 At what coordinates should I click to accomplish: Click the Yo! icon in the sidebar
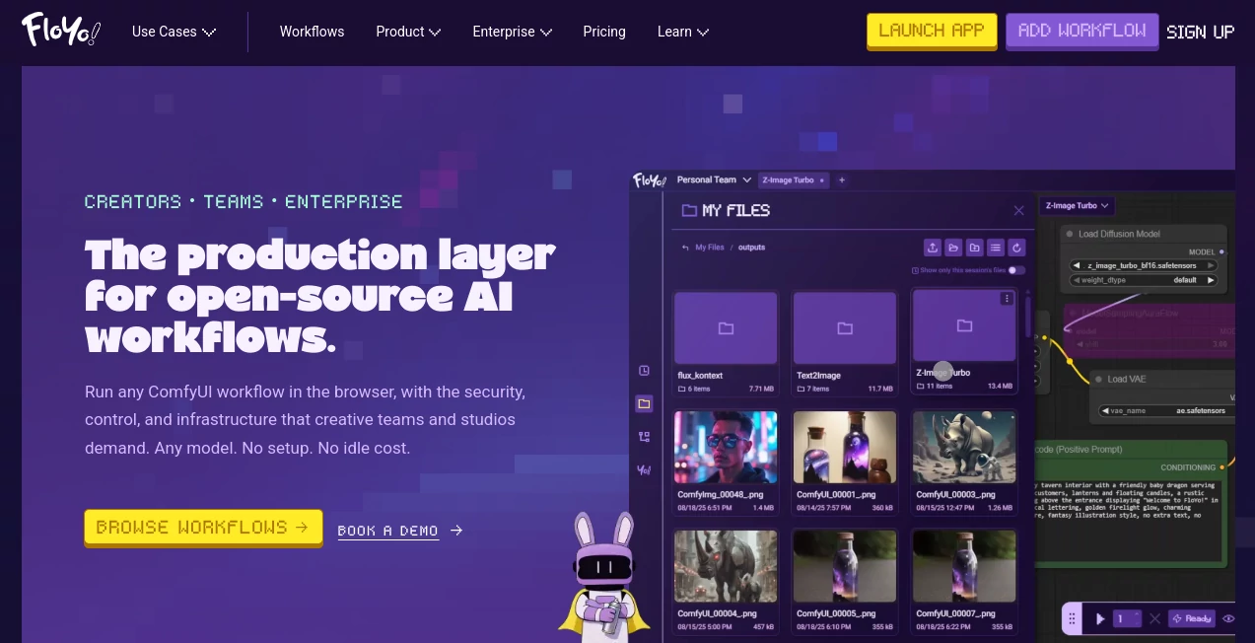pyautogui.click(x=644, y=469)
